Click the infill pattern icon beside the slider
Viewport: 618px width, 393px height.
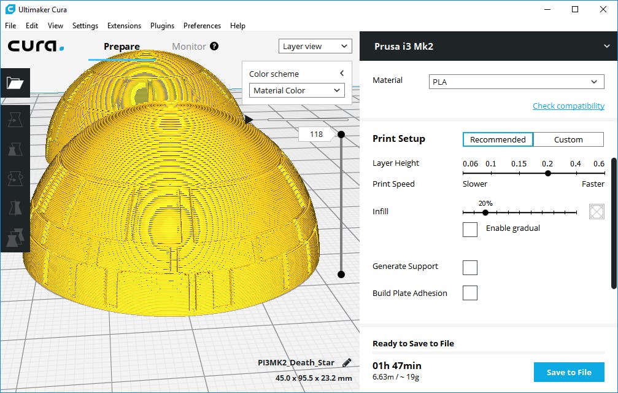pos(596,211)
